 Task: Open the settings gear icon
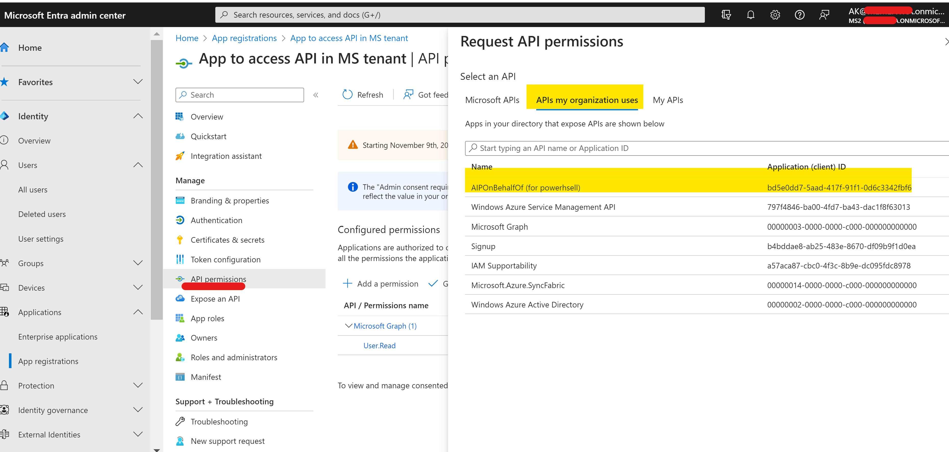(x=775, y=15)
